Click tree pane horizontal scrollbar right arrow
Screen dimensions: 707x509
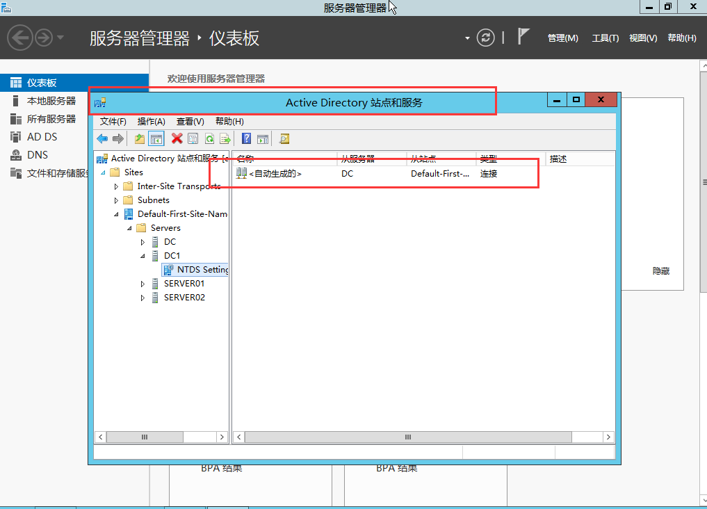point(222,437)
